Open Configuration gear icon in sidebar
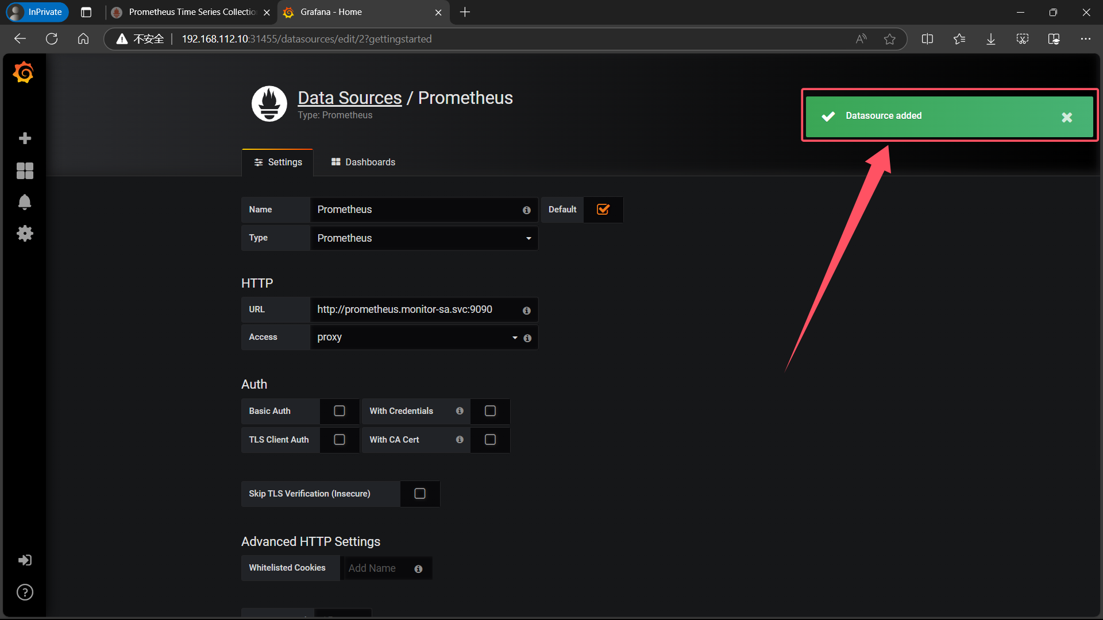The image size is (1103, 620). coord(25,234)
